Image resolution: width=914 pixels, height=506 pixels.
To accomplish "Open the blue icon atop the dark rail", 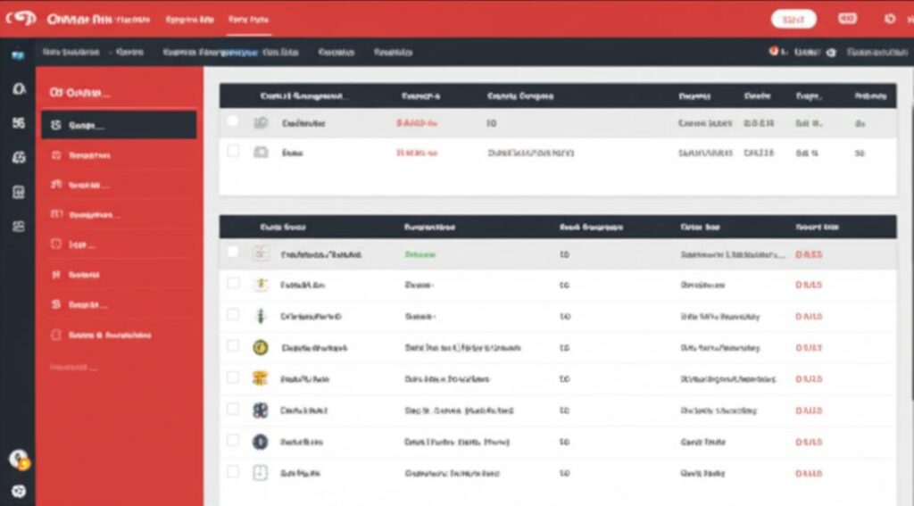I will click(x=18, y=54).
